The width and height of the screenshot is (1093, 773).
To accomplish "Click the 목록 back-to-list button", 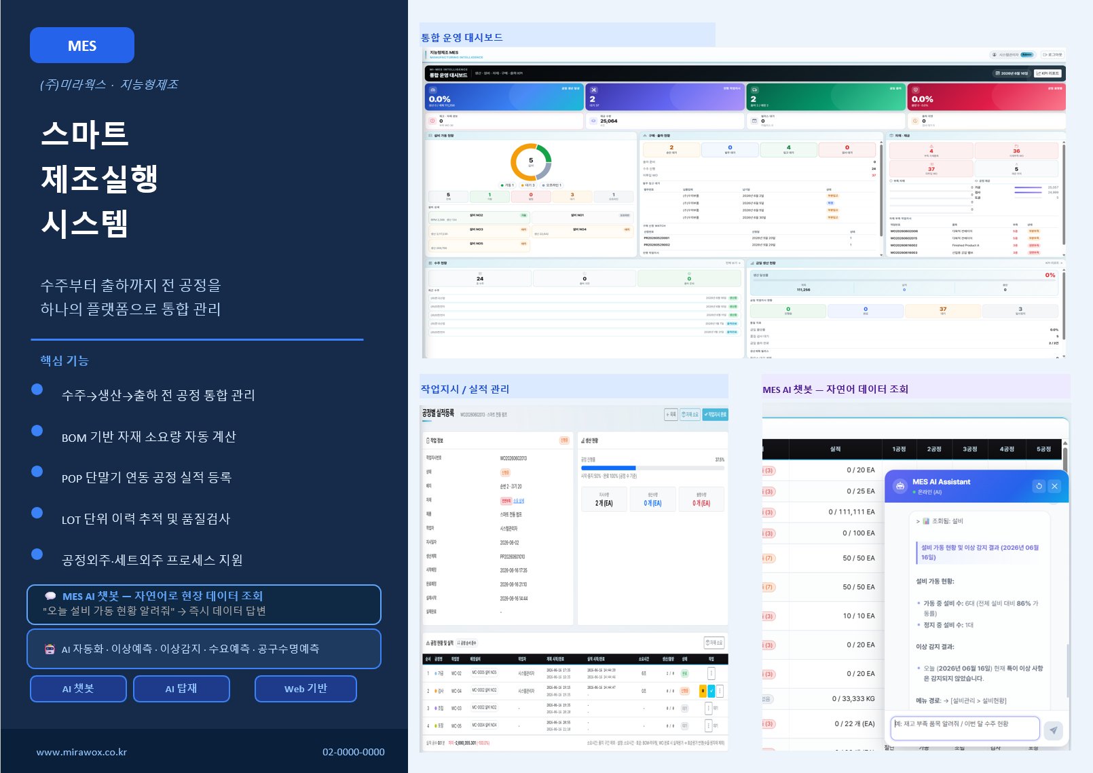I will pyautogui.click(x=671, y=414).
